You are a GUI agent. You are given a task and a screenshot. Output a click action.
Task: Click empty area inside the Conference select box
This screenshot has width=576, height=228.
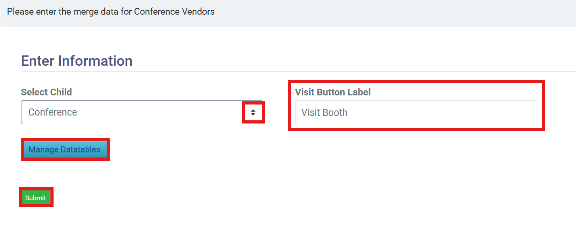click(x=159, y=112)
